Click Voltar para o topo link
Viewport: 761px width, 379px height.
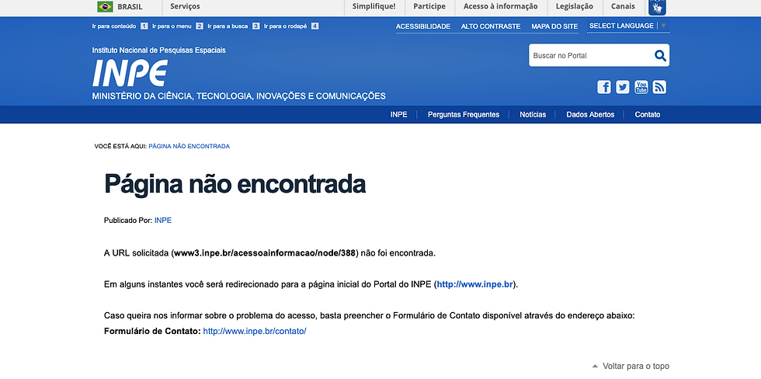click(x=636, y=367)
